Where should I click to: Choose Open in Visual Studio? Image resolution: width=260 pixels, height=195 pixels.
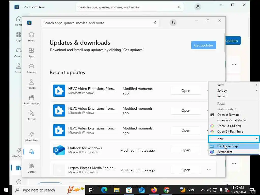(x=234, y=120)
